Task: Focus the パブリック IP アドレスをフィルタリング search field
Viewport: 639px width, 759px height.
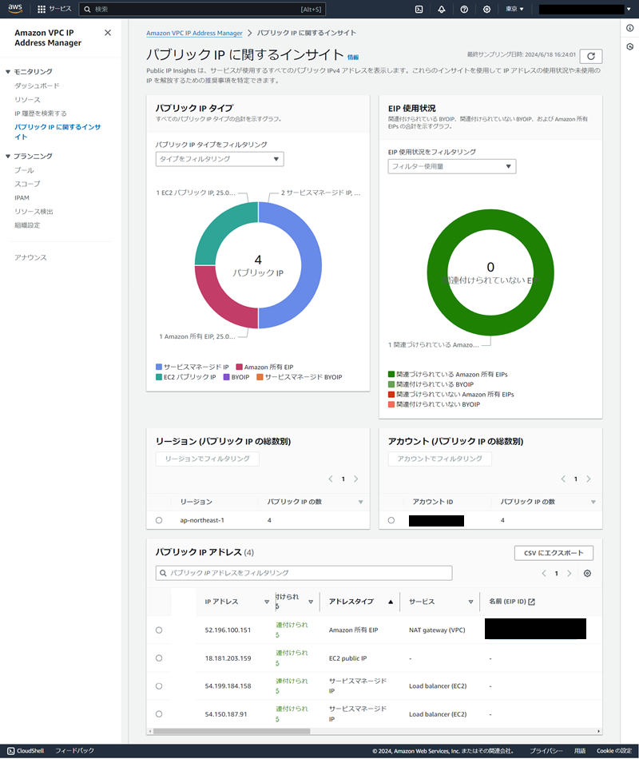Action: (304, 573)
